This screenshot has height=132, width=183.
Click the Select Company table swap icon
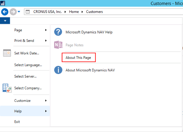[7, 88]
